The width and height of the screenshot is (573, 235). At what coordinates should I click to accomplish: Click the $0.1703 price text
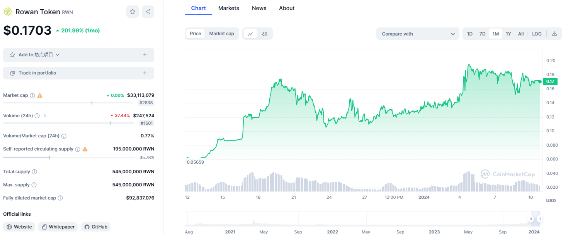27,30
